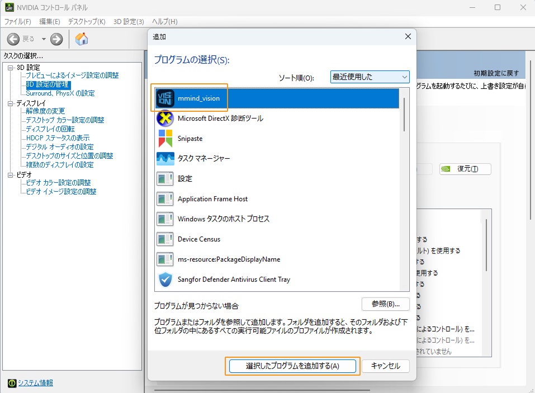The width and height of the screenshot is (535, 393).
Task: Click 選択したプログラムを追加する button
Action: [292, 366]
